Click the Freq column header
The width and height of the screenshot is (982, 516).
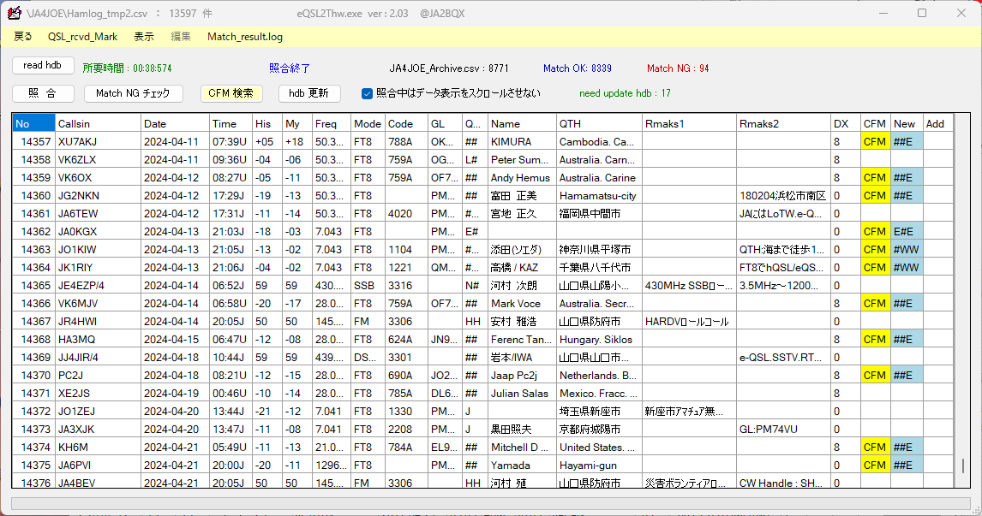[x=333, y=123]
